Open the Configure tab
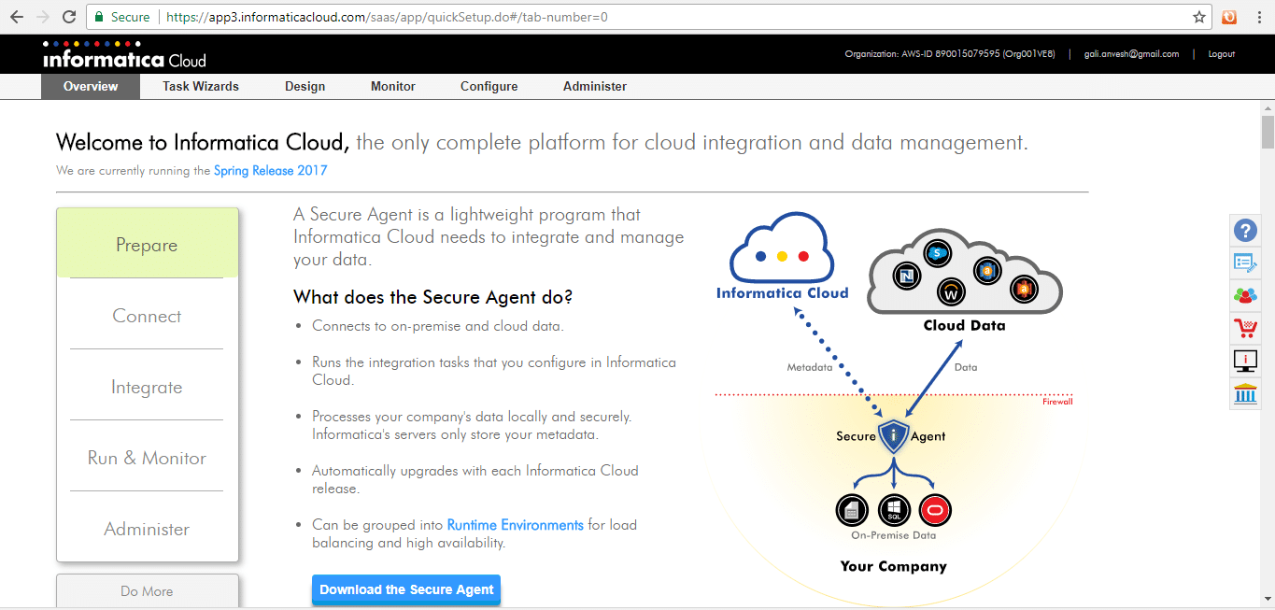The image size is (1275, 610). (489, 86)
